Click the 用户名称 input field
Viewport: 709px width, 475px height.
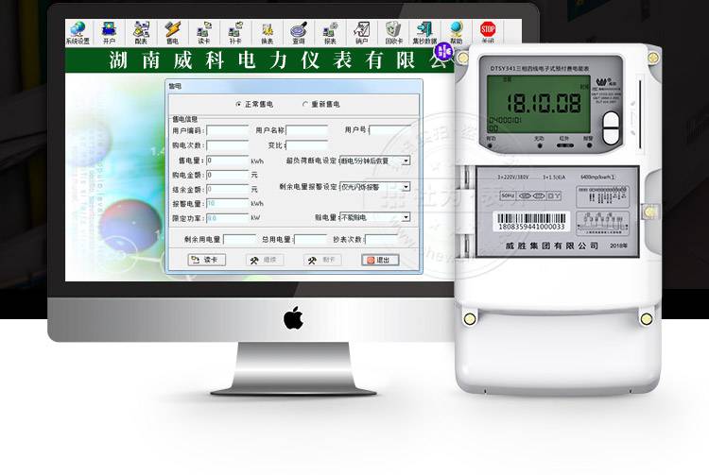(306, 131)
